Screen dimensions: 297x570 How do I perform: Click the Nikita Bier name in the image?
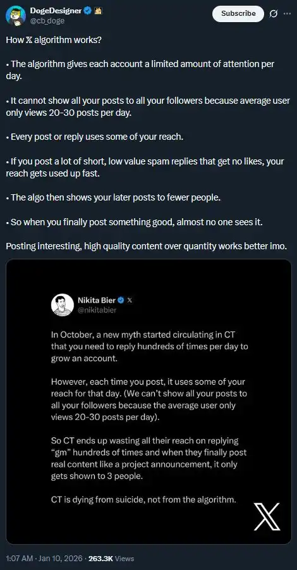[x=97, y=300]
